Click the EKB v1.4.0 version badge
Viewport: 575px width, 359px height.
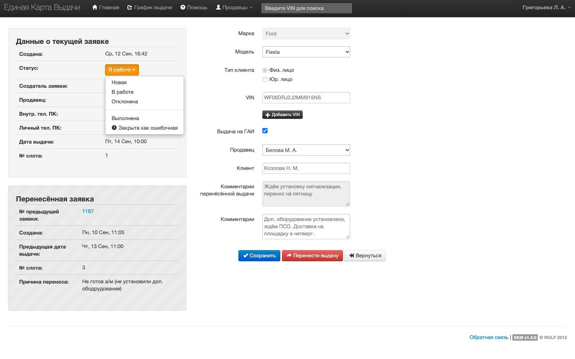coord(525,337)
